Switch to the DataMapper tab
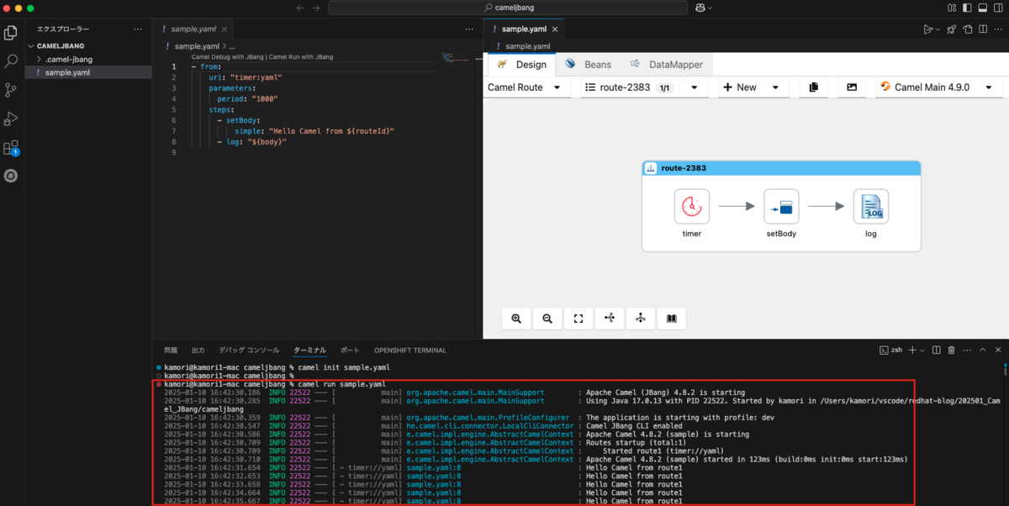Screen dimensions: 1009x506 coord(667,64)
